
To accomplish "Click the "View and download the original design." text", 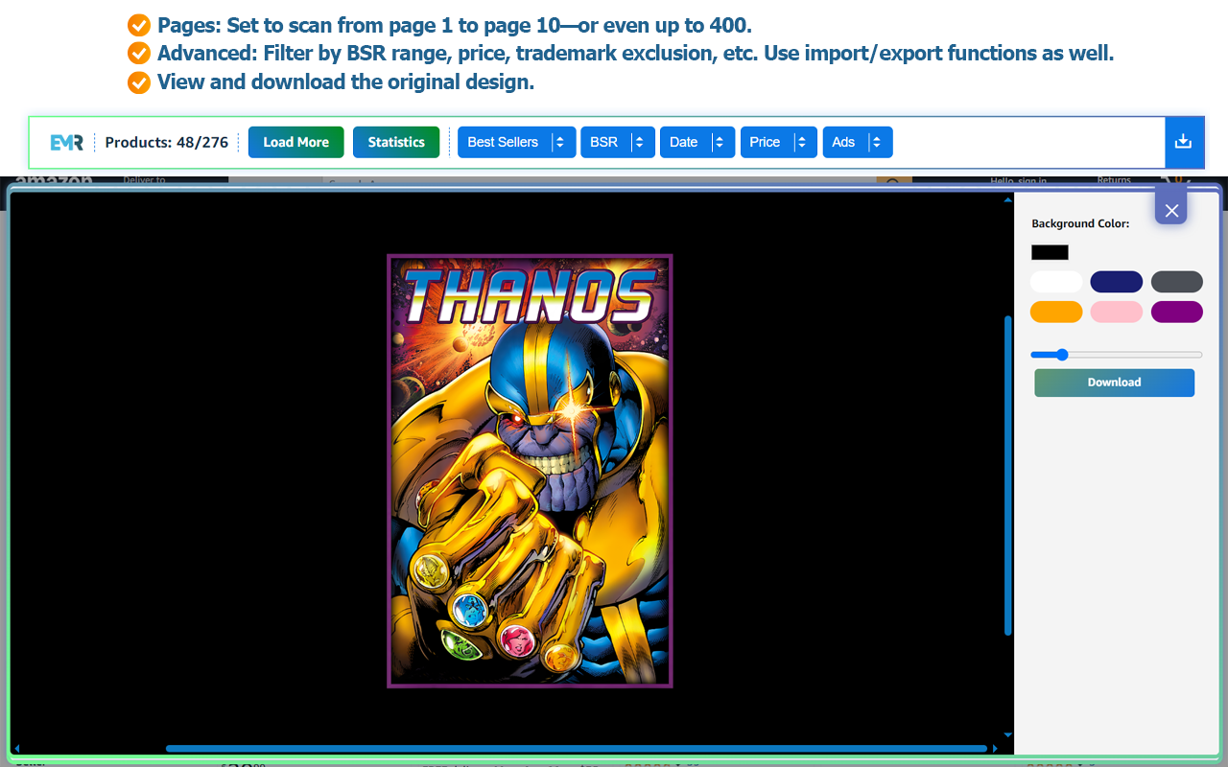I will point(345,81).
